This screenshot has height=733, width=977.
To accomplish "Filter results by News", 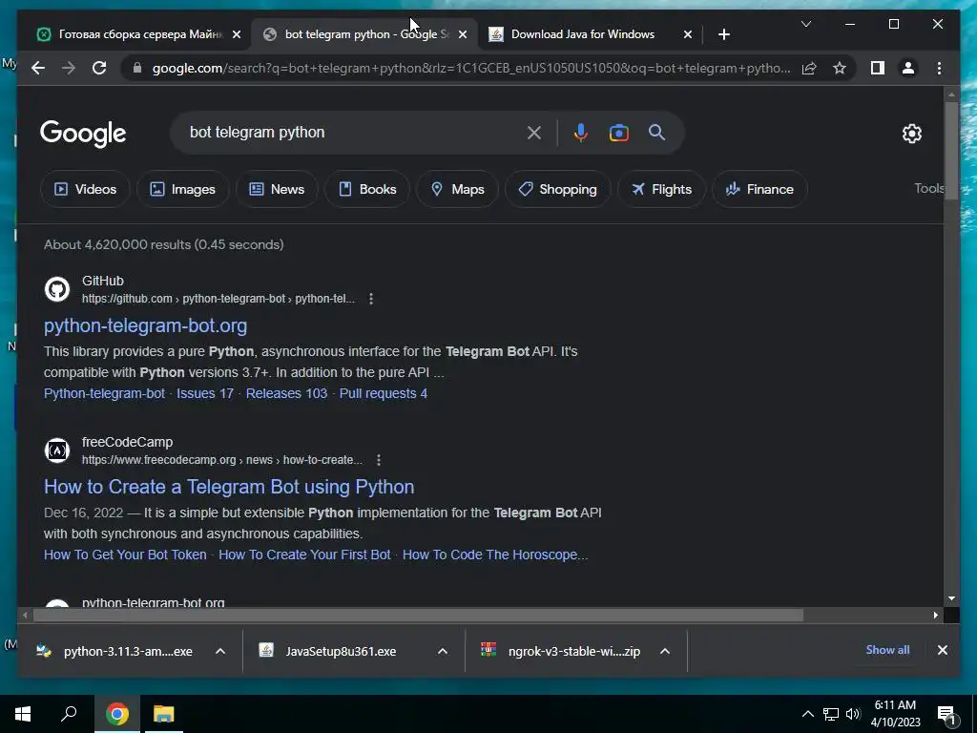I will click(277, 189).
